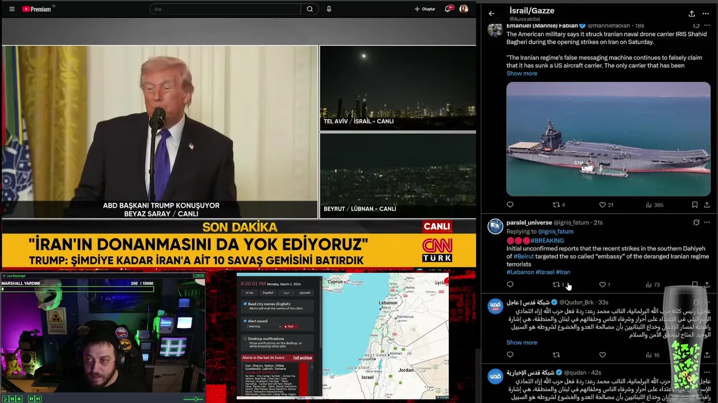This screenshot has height=403, width=718.
Task: Switch alert panel language to Español
Action: pos(268,293)
